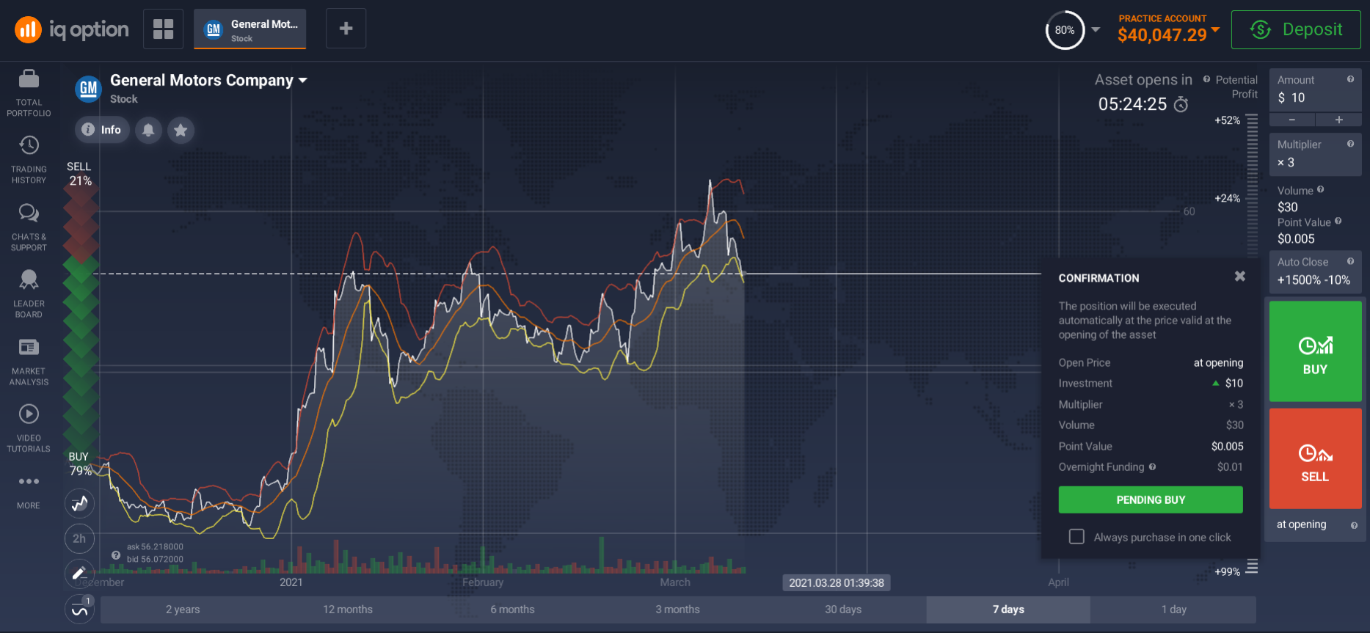1370x633 pixels.
Task: Select the 6 months timeframe
Action: click(512, 610)
